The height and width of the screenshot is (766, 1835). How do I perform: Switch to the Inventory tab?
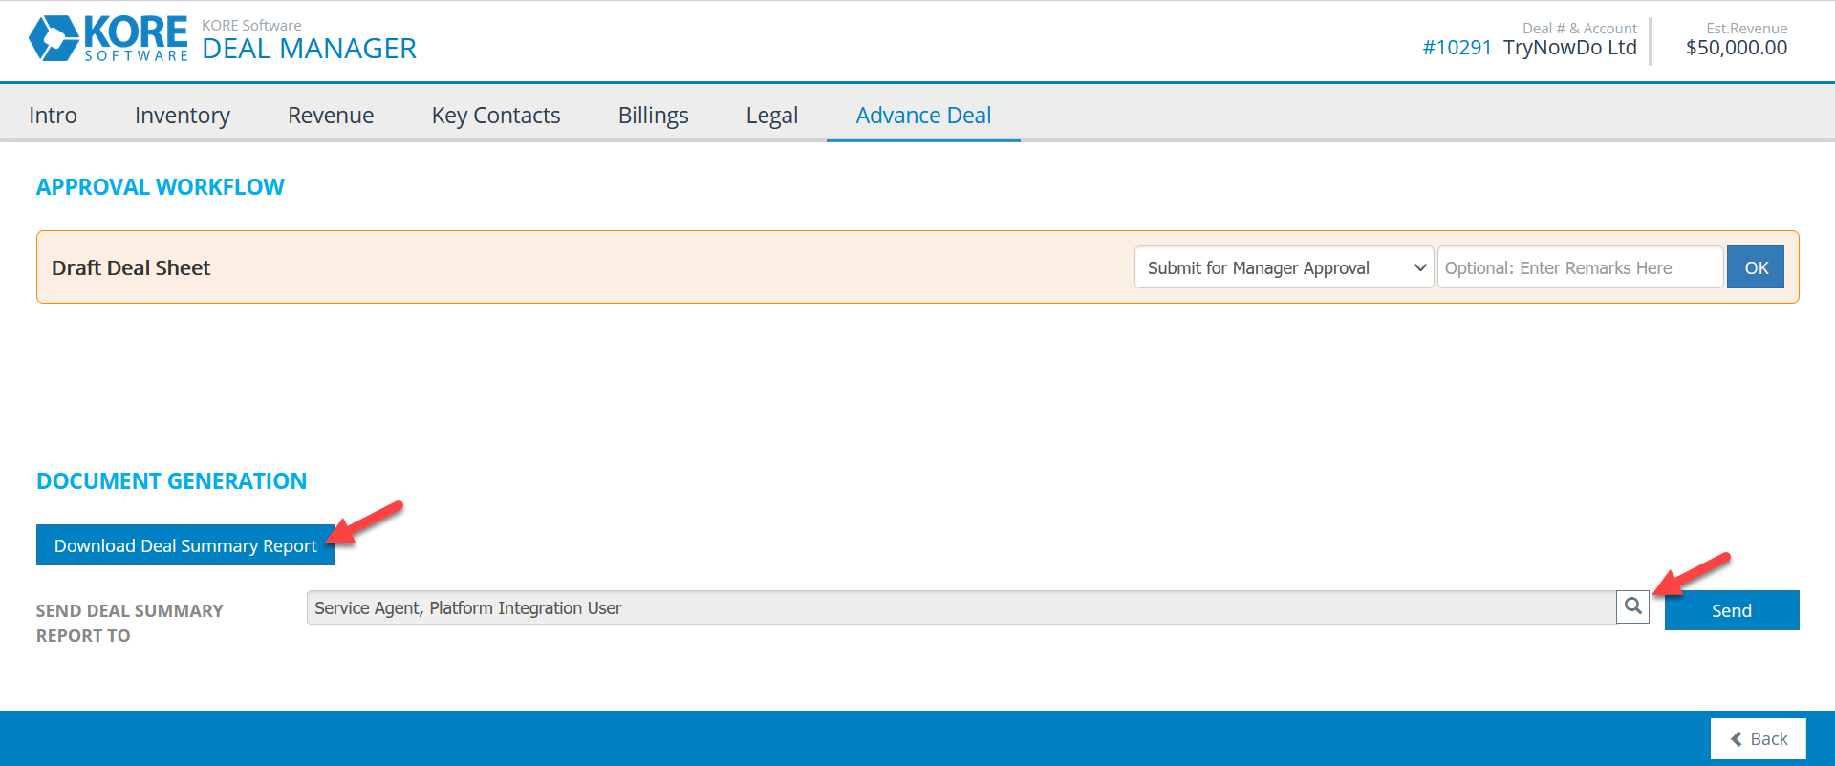183,116
